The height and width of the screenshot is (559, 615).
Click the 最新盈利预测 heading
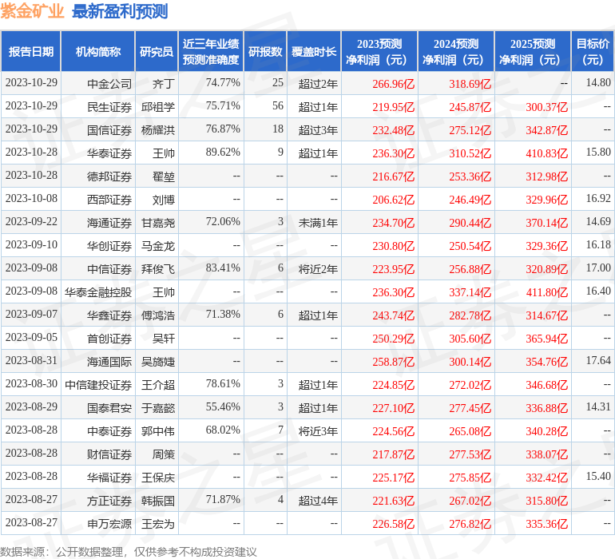(x=120, y=11)
